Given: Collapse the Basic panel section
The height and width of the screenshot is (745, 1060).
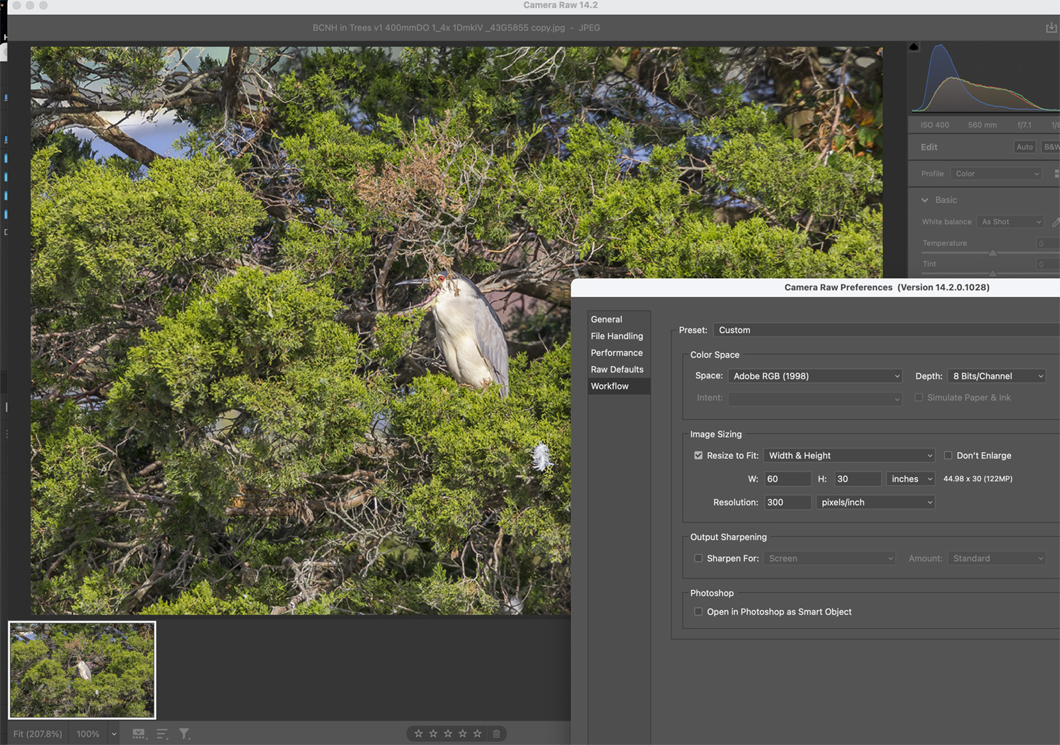Looking at the screenshot, I should 925,200.
